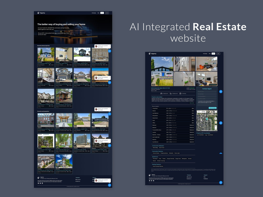
Task: Open Map nav link in property detail mockup header
Action: click(210, 54)
